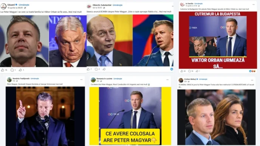The width and height of the screenshot is (260, 146).
Task: Open the Ce avere colosala post image
Action: (x=130, y=116)
